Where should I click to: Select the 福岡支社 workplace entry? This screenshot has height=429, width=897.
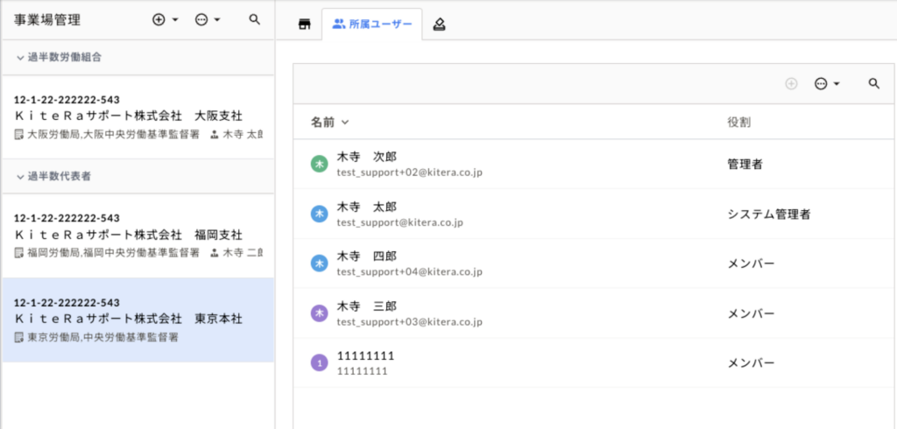point(138,236)
